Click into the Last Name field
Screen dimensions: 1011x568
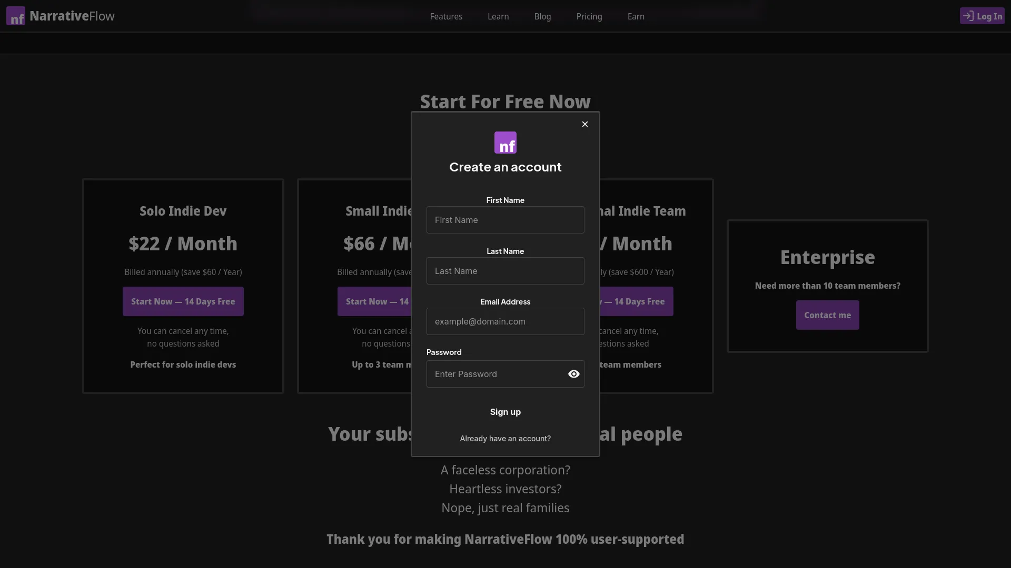point(504,271)
